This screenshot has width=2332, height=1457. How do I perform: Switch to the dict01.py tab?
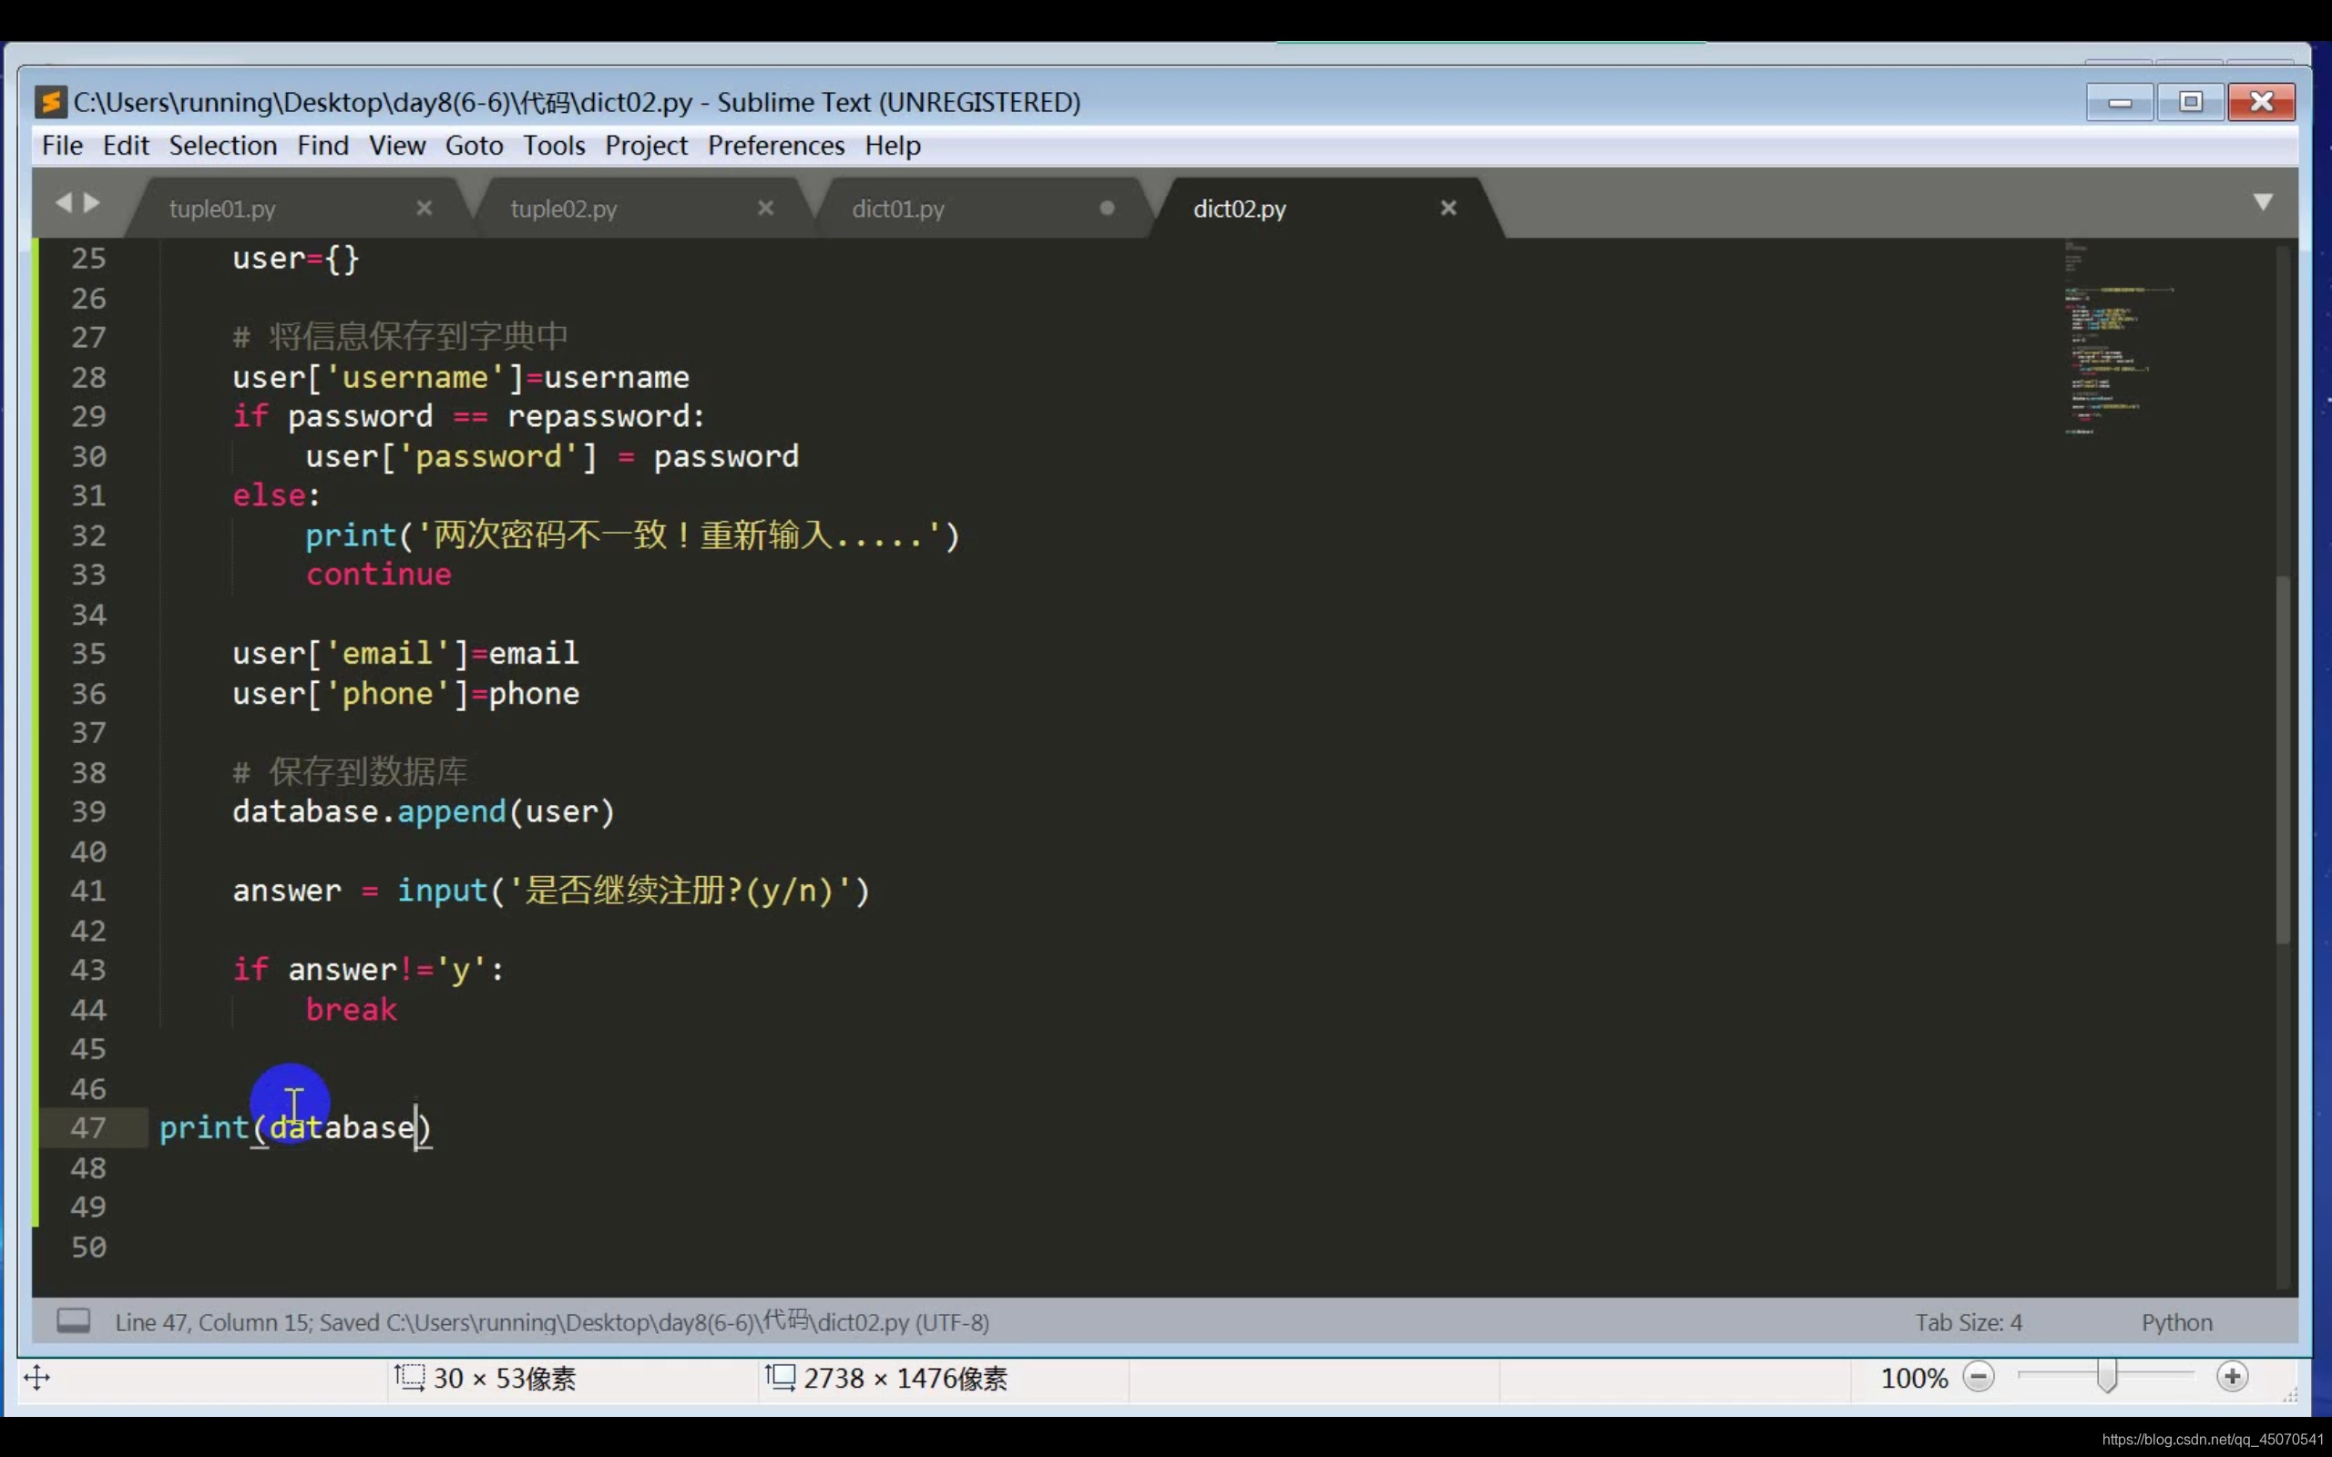pos(898,209)
